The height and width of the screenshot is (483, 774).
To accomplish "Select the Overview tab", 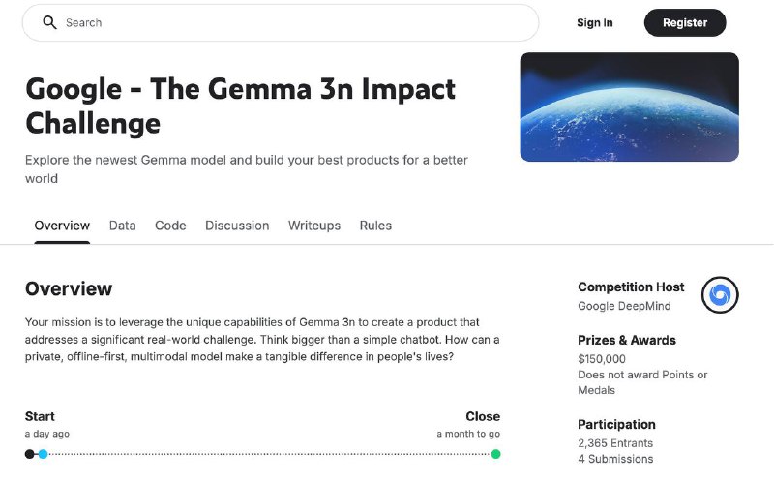I will tap(62, 226).
